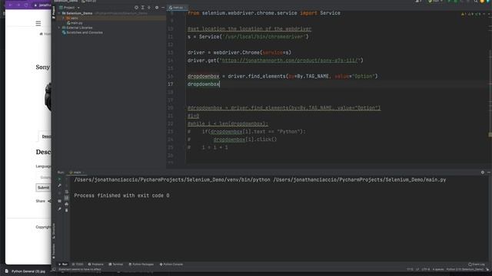Open the run configuration dropdown in top toolbar

[436, 2]
